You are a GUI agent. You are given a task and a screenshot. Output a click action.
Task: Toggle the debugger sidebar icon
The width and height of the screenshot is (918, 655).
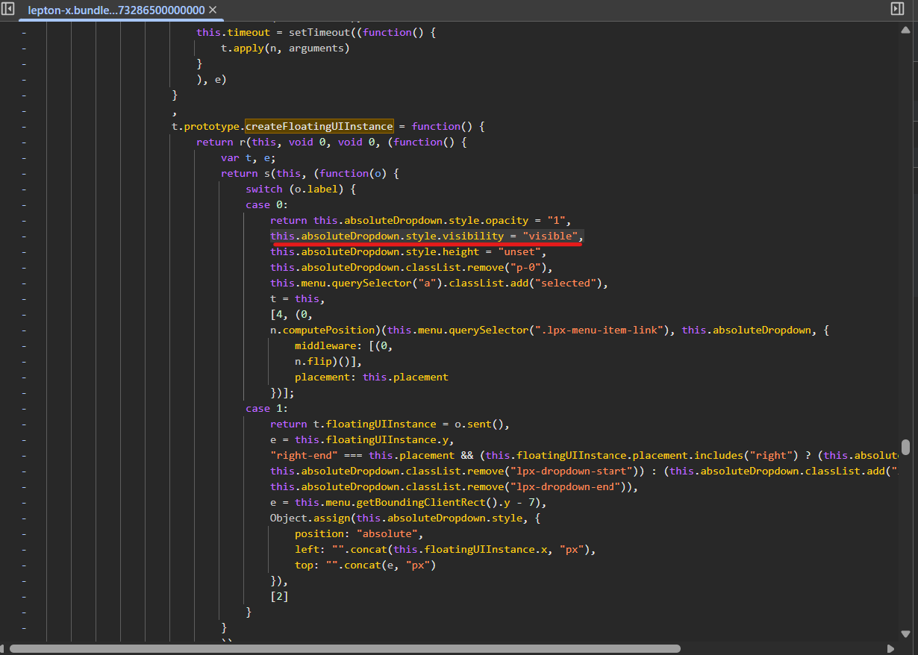click(897, 9)
